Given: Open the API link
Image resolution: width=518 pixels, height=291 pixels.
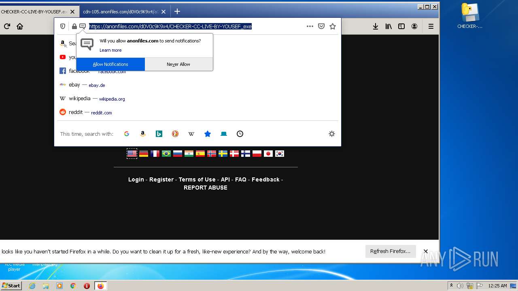Looking at the screenshot, I should [225, 179].
